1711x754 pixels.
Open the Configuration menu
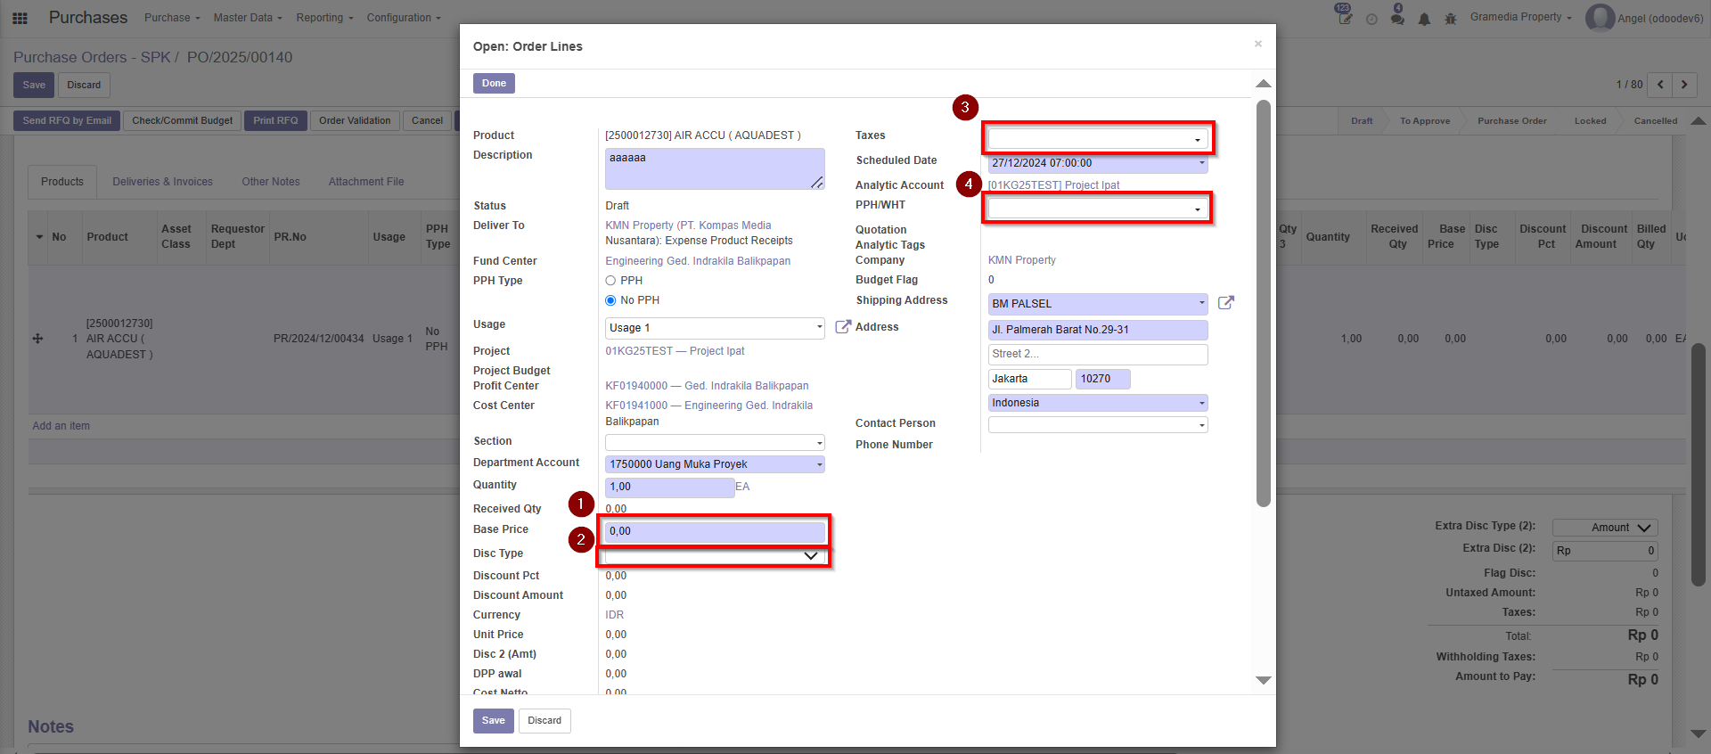404,18
